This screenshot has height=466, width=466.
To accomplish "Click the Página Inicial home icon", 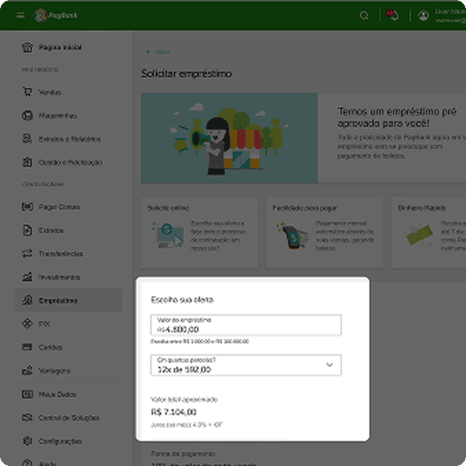I will (27, 47).
